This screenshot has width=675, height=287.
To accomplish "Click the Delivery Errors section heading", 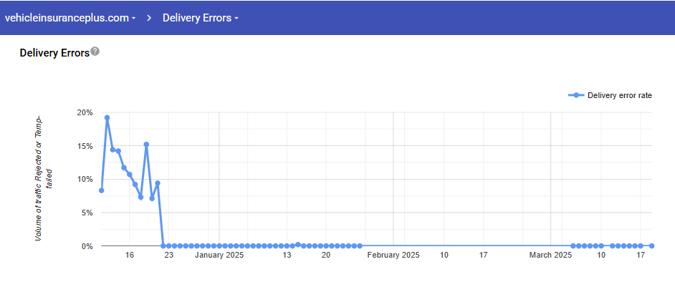I will (x=54, y=52).
